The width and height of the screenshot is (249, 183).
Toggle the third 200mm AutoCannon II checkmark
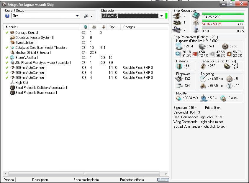click(7, 78)
